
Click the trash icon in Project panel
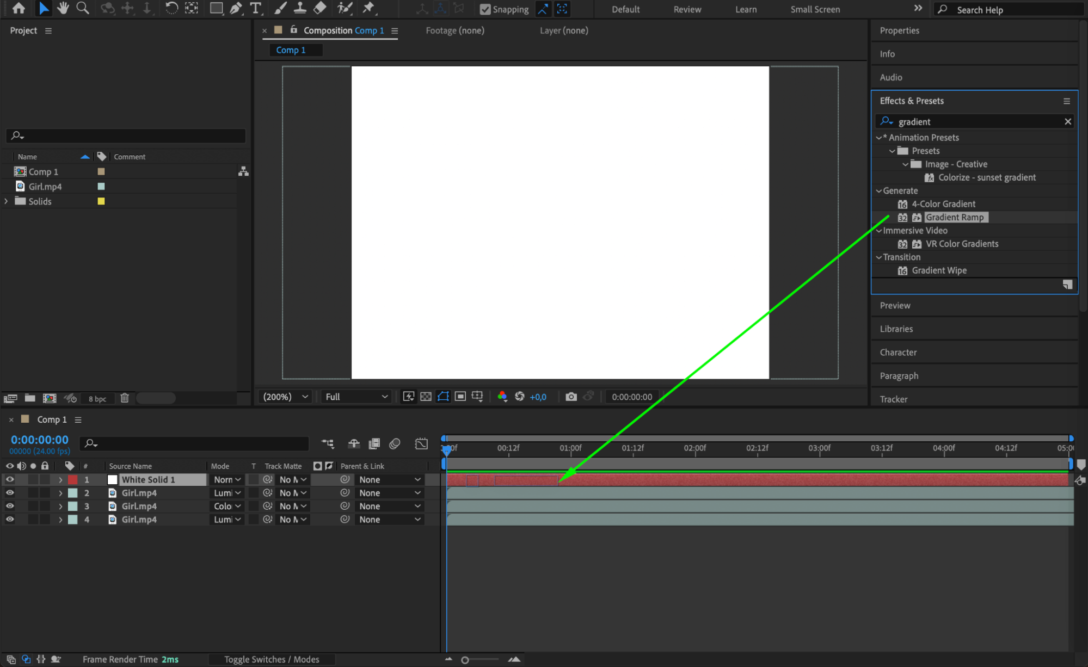pos(125,398)
